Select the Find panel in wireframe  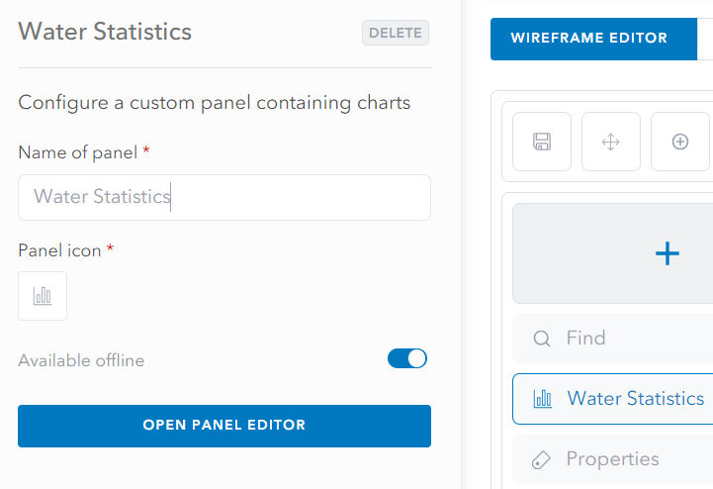pyautogui.click(x=612, y=339)
